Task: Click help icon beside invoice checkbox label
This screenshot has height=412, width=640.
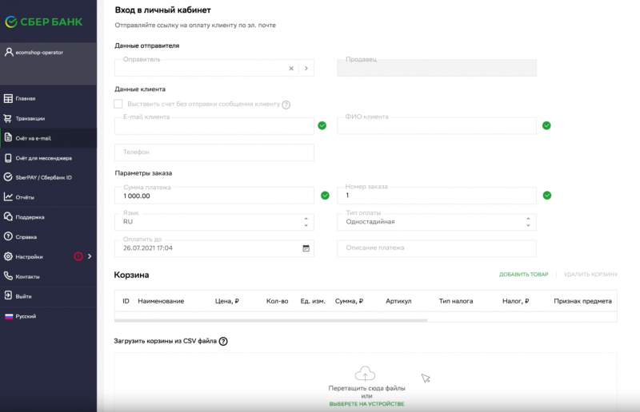Action: click(x=286, y=105)
